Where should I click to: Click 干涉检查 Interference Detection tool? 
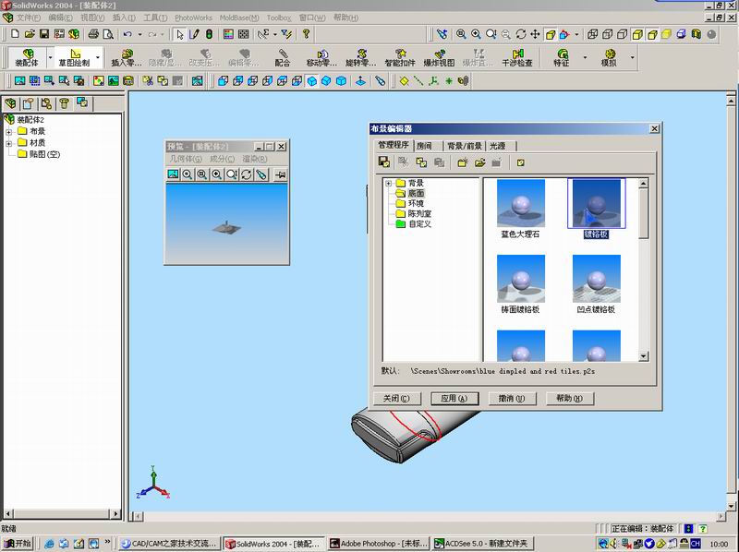click(517, 57)
